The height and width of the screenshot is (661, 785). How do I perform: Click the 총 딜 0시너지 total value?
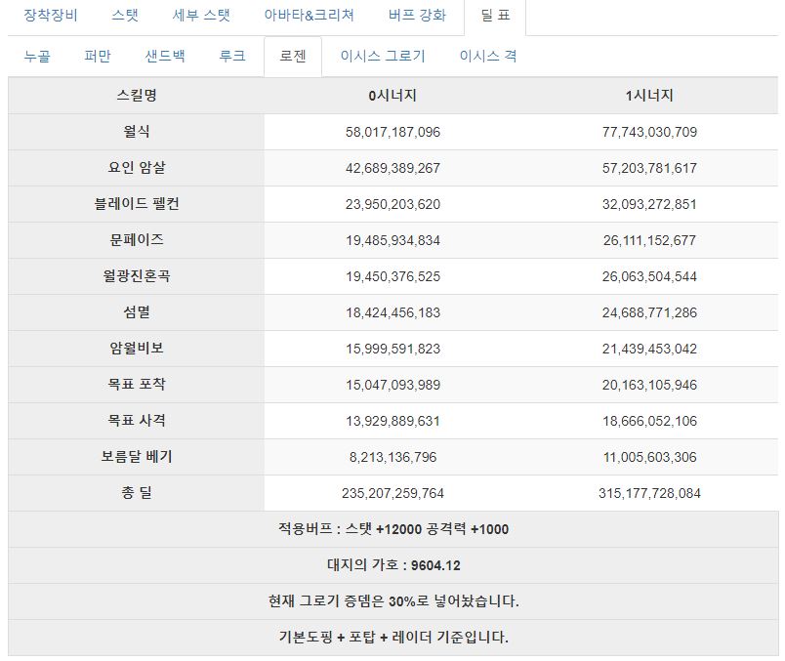tap(393, 493)
